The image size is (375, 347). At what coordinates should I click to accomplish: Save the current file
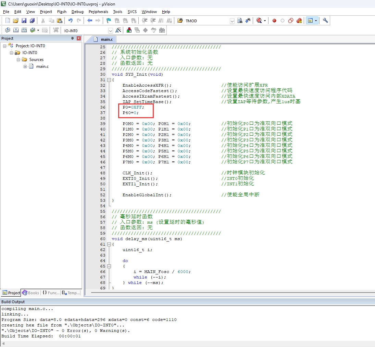click(x=24, y=21)
